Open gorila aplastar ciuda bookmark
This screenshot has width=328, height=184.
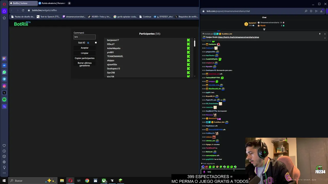pyautogui.click(x=125, y=17)
